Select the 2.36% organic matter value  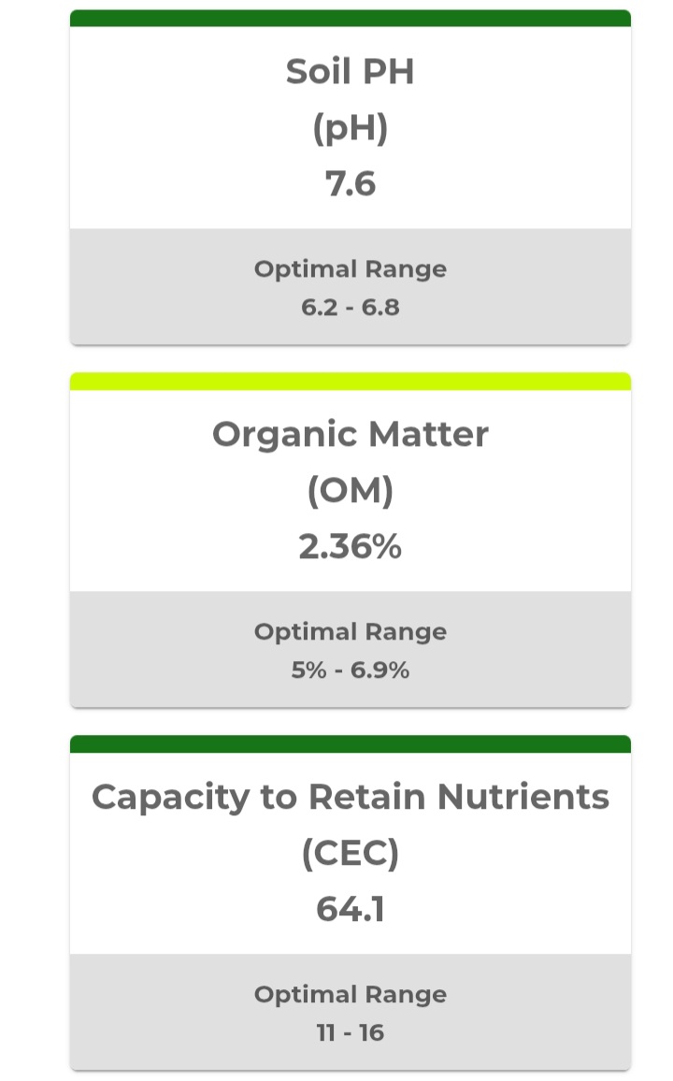click(x=350, y=547)
